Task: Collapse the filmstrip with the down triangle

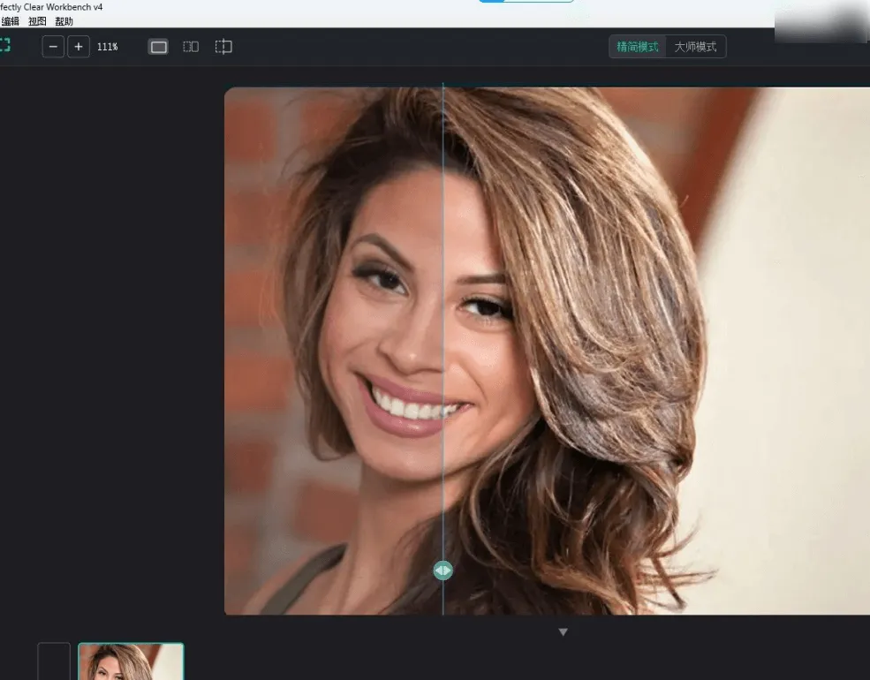Action: coord(564,631)
